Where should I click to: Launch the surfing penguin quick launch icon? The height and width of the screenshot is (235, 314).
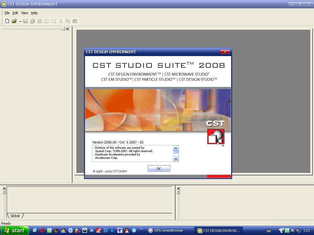point(63,230)
